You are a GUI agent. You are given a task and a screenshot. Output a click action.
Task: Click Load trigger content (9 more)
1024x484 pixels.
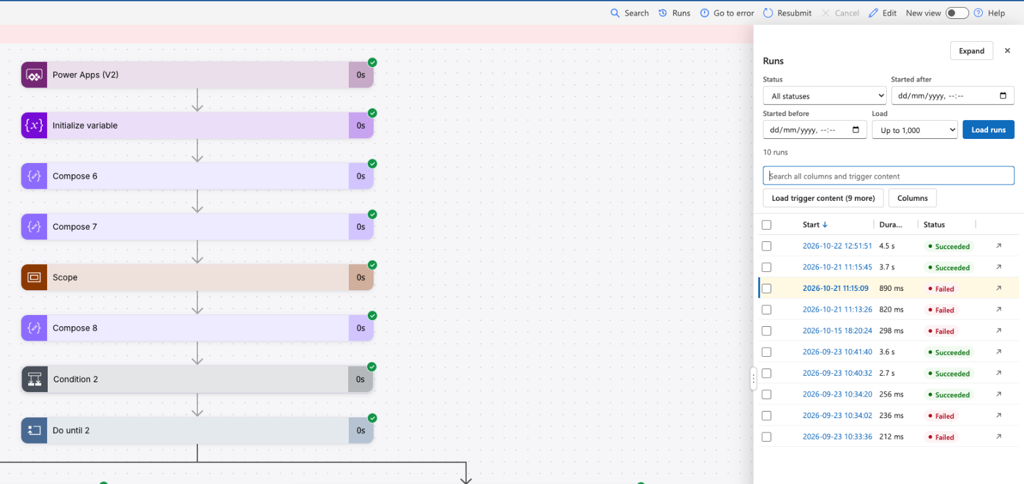pyautogui.click(x=823, y=198)
